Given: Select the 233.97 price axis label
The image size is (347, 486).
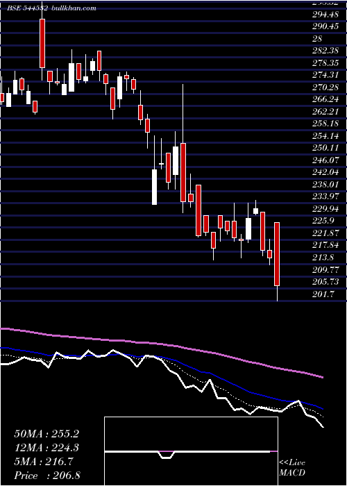Looking at the screenshot, I should click(x=325, y=196).
